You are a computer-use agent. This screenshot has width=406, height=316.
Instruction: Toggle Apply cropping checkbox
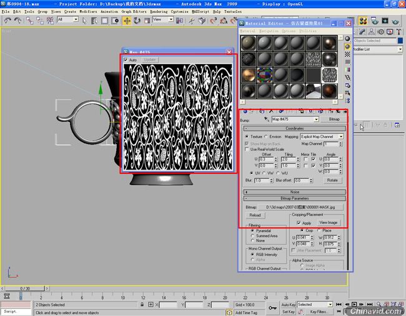coord(299,223)
